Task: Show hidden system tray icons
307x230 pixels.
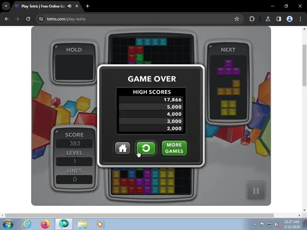Action: coord(255,224)
